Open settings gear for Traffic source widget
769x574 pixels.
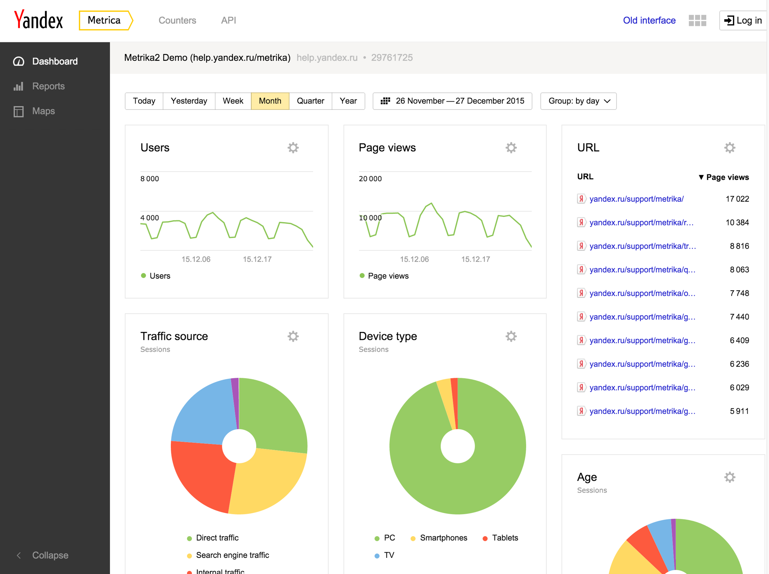tap(293, 337)
